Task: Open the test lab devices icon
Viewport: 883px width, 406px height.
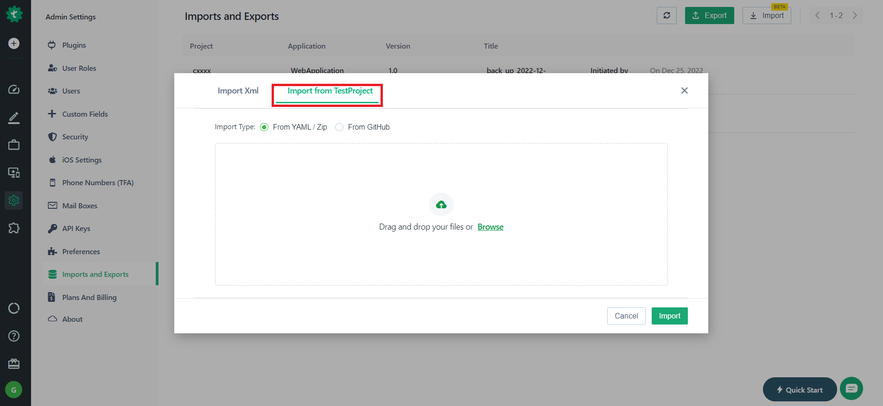Action: 14,173
